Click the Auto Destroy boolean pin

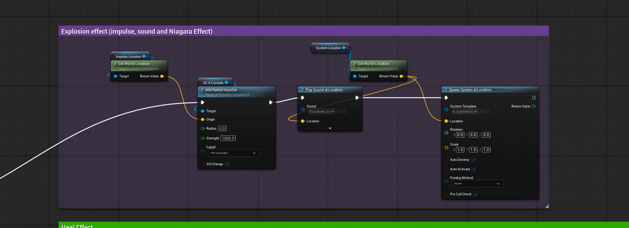447,160
